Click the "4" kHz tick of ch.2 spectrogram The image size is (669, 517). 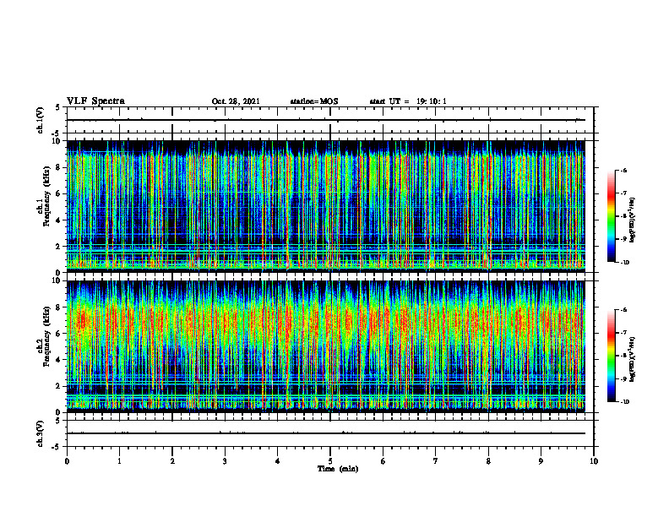tap(58, 360)
